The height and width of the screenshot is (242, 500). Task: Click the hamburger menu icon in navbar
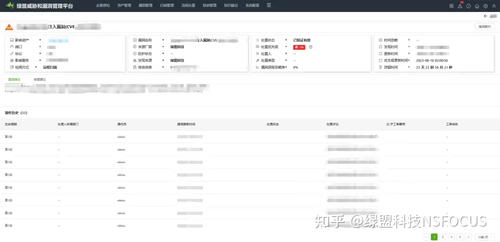point(269,6)
